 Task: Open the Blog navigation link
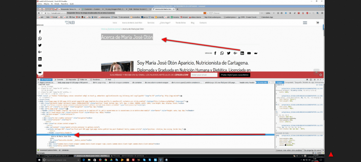193,23
